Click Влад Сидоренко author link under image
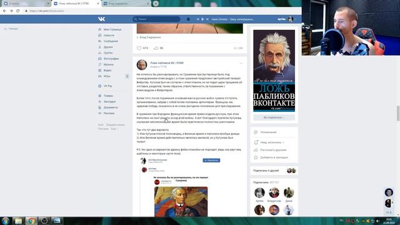This screenshot has width=400, height=225. [x=150, y=37]
